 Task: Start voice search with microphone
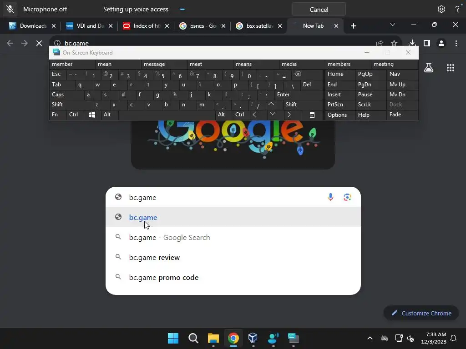pyautogui.click(x=330, y=197)
